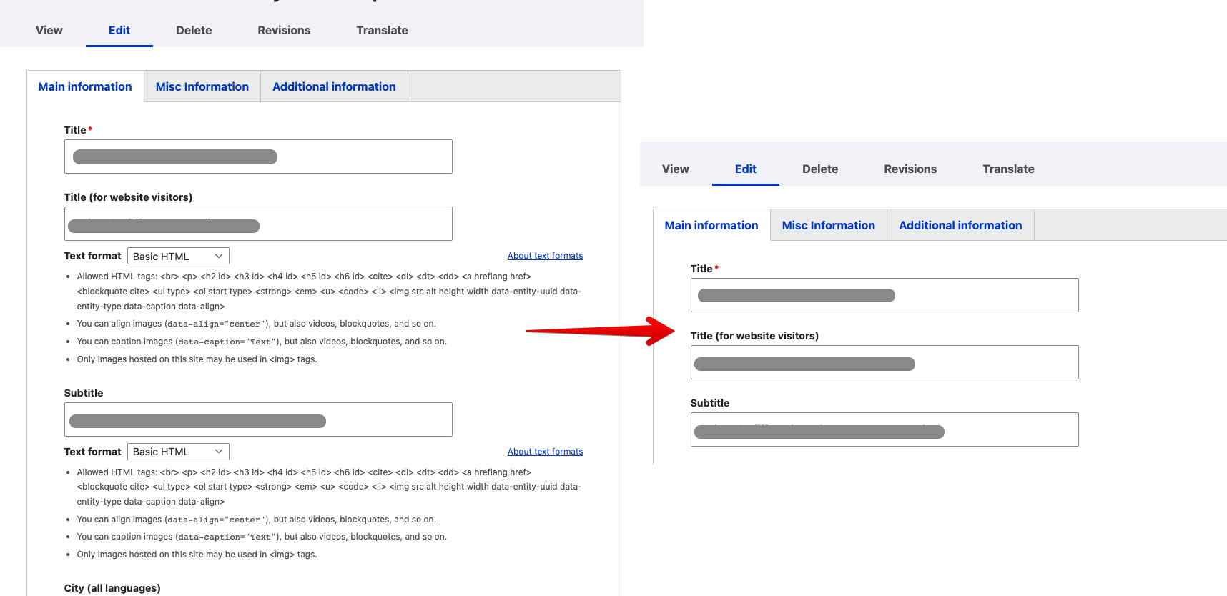
Task: Click Delete tab in left screenshot
Action: point(194,30)
